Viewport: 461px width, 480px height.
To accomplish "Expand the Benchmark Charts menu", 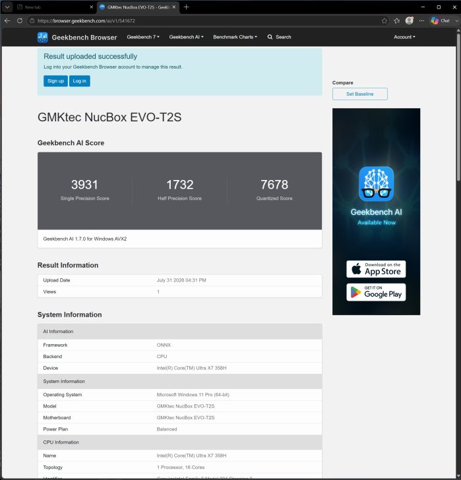I will coord(235,37).
